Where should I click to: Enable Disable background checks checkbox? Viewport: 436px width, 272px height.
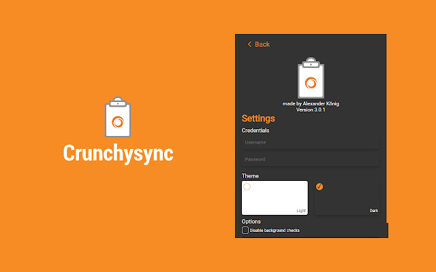245,230
